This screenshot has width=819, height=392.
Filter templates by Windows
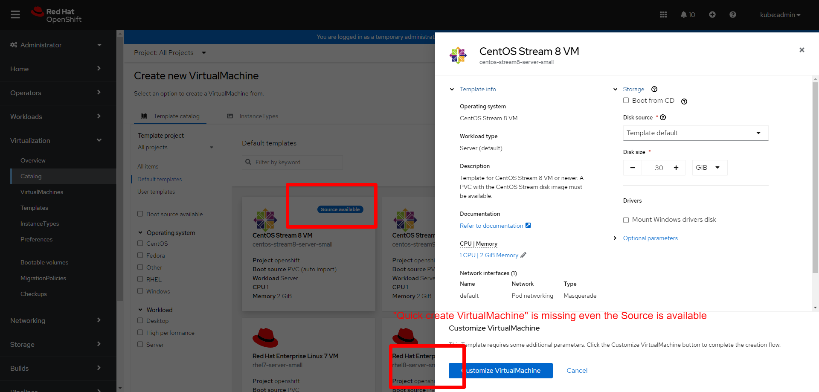tap(140, 291)
